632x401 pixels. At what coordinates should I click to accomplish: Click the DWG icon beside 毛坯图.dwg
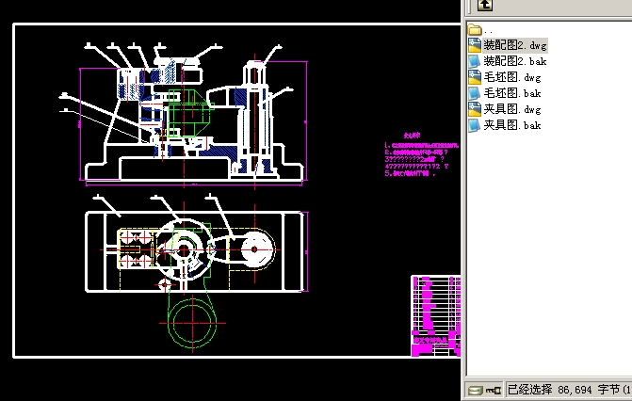[475, 77]
